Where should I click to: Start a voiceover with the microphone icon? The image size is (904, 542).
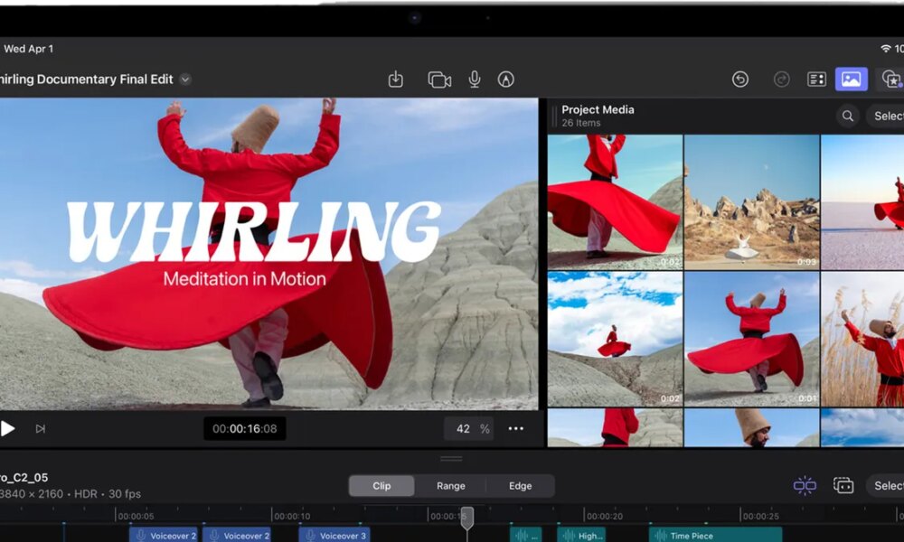(475, 79)
